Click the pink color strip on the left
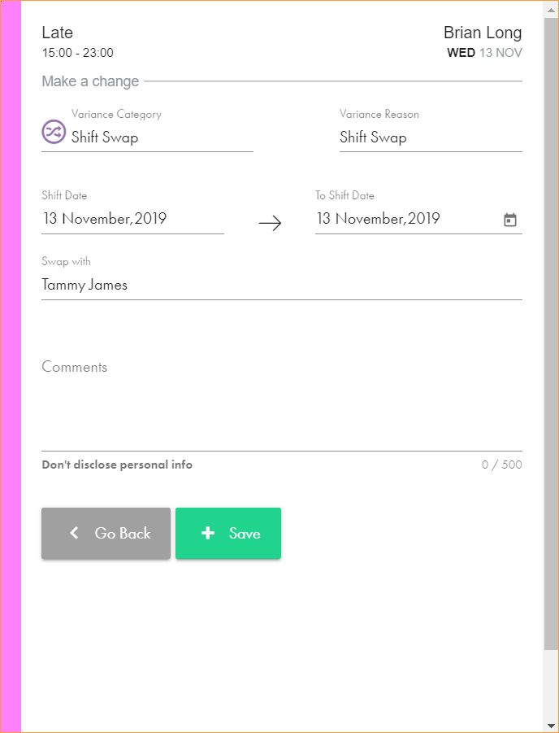This screenshot has width=559, height=733. tap(11, 366)
